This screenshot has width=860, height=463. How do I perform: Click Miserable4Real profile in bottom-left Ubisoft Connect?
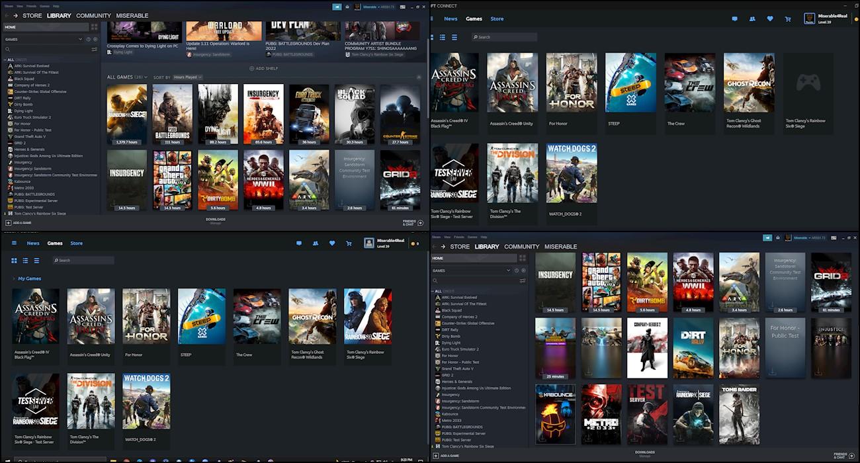pyautogui.click(x=384, y=243)
